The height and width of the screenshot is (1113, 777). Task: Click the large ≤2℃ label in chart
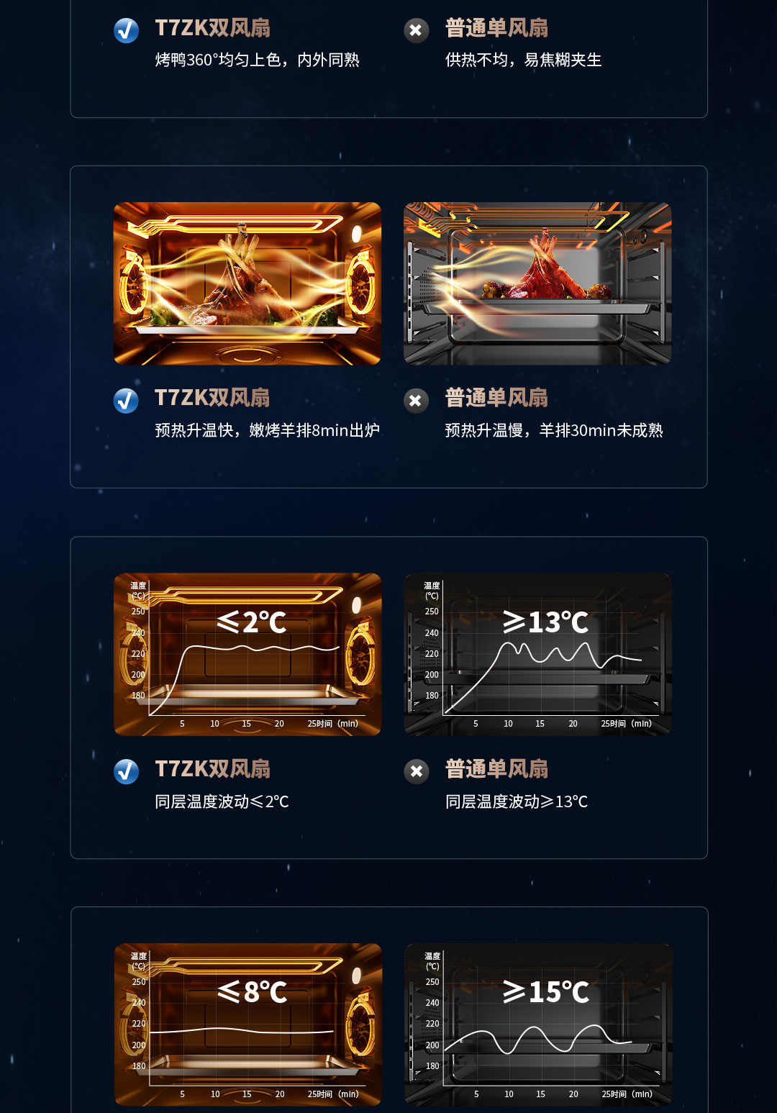point(252,622)
